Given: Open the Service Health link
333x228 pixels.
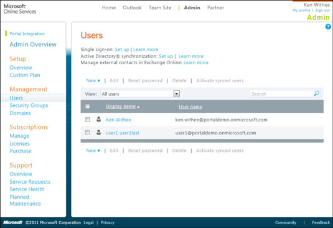Looking at the screenshot, I should (x=27, y=189).
